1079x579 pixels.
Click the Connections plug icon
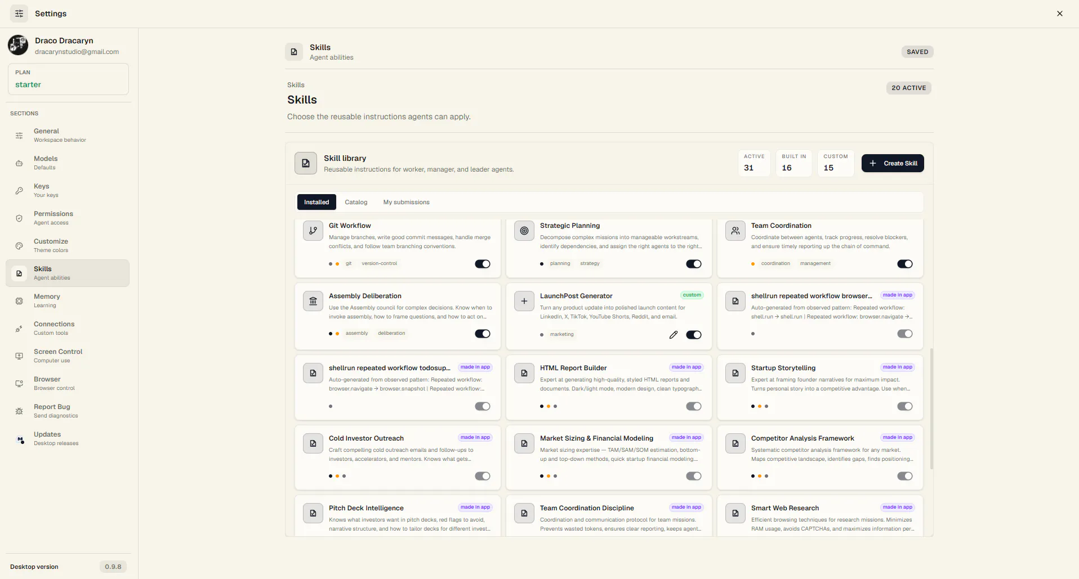pyautogui.click(x=19, y=329)
